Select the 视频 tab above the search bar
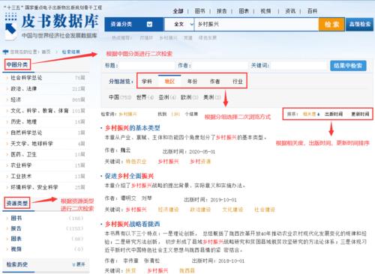Image resolution: width=375 pixels, height=274 pixels. tap(265, 11)
